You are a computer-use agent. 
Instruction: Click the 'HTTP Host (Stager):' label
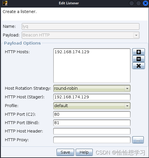(25, 97)
